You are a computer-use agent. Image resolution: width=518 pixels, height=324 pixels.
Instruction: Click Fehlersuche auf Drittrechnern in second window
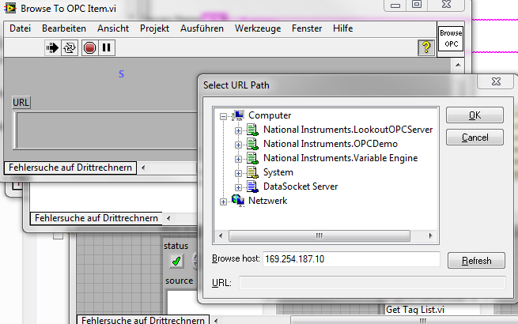(96, 218)
